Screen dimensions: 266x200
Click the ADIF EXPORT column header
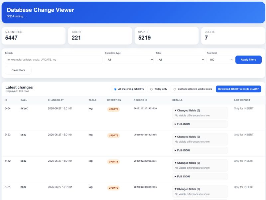pos(242,100)
